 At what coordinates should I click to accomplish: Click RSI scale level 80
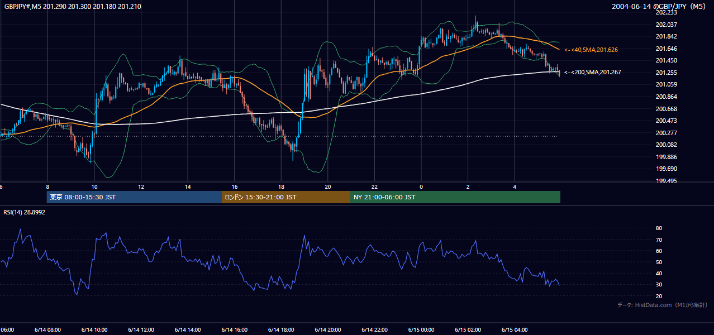pos(659,228)
